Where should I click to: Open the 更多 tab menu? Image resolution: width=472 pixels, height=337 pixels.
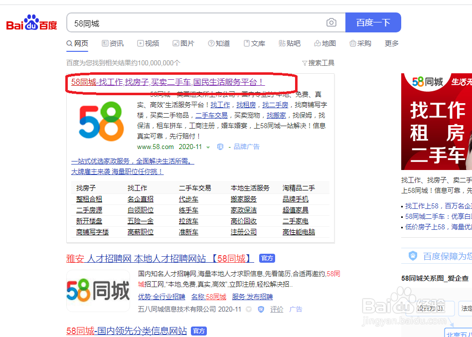392,43
